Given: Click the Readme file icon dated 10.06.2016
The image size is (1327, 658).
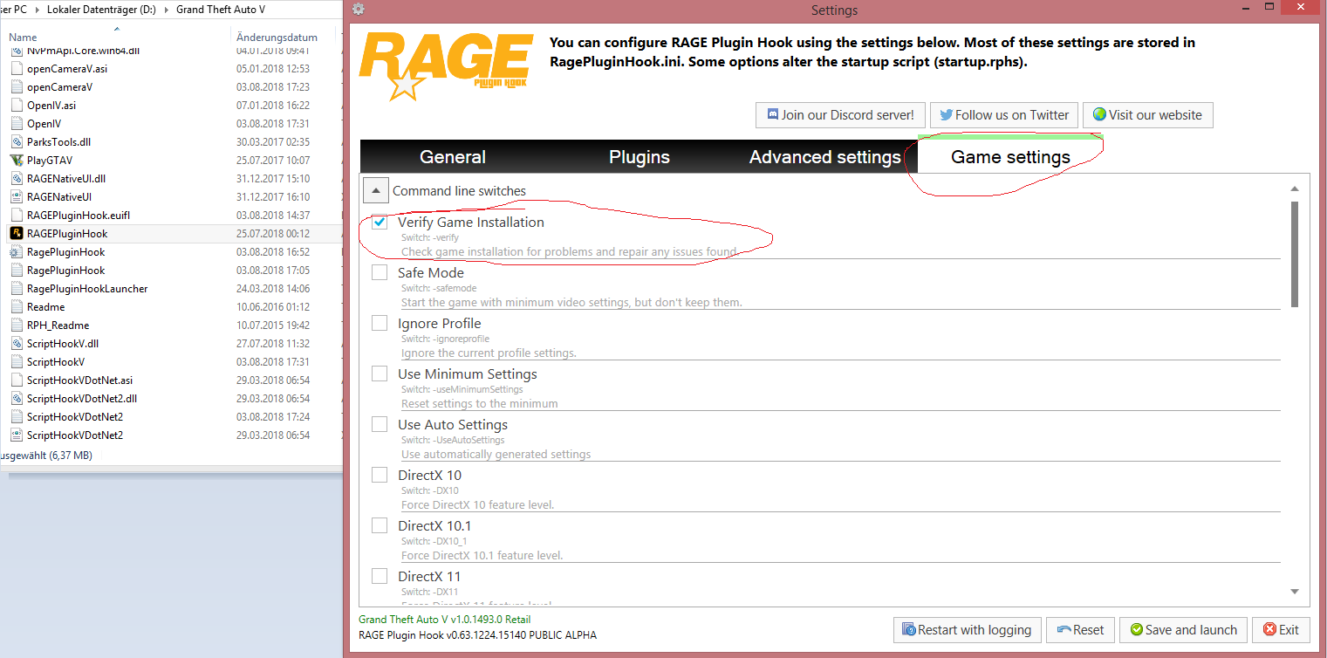Looking at the screenshot, I should tap(16, 306).
